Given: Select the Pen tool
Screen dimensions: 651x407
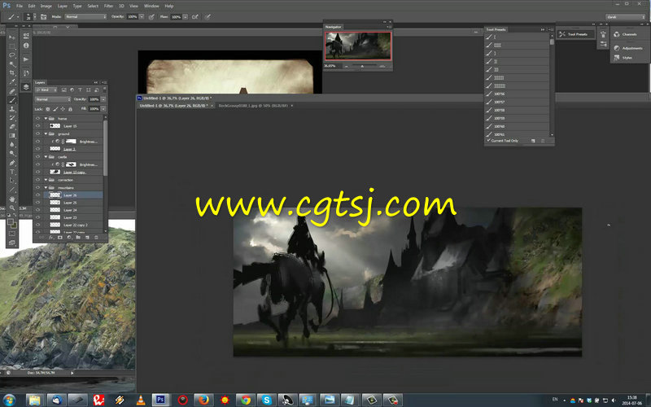Looking at the screenshot, I should (12, 163).
